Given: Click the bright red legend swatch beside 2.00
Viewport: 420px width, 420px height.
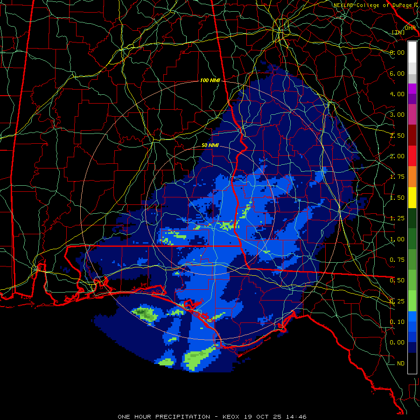Looking at the screenshot, I should 412,156.
